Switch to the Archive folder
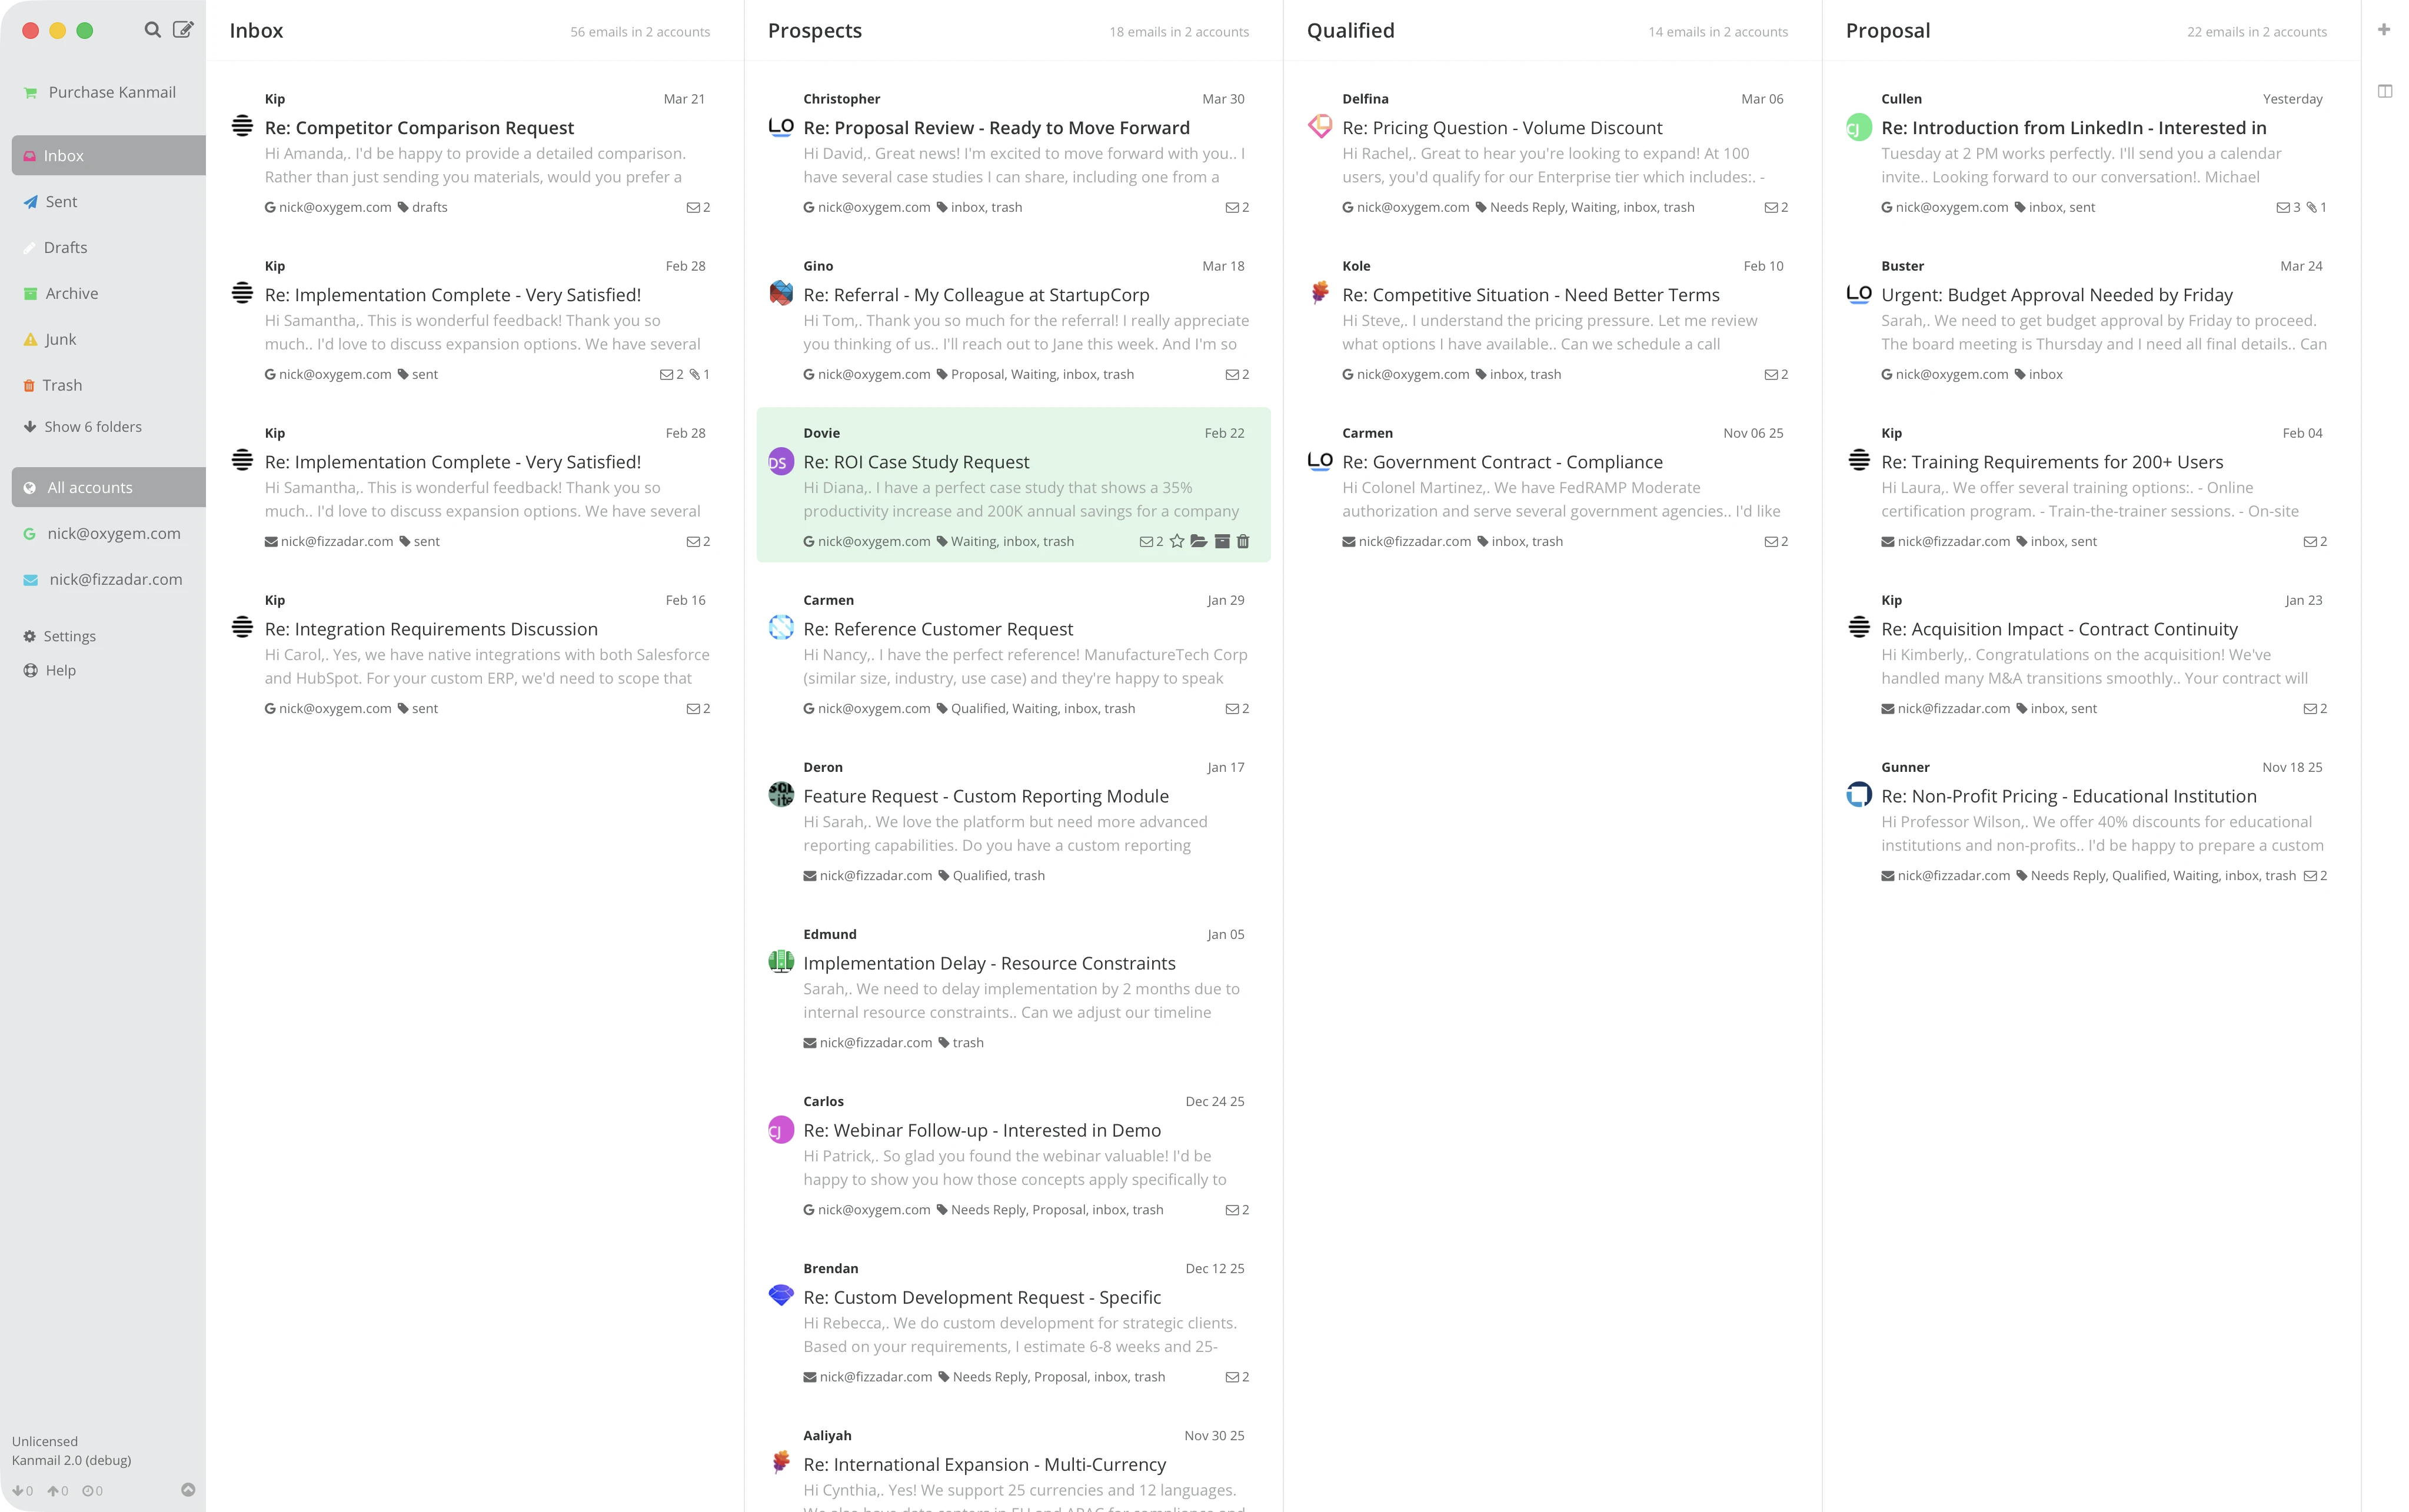2409x1512 pixels. (71, 293)
